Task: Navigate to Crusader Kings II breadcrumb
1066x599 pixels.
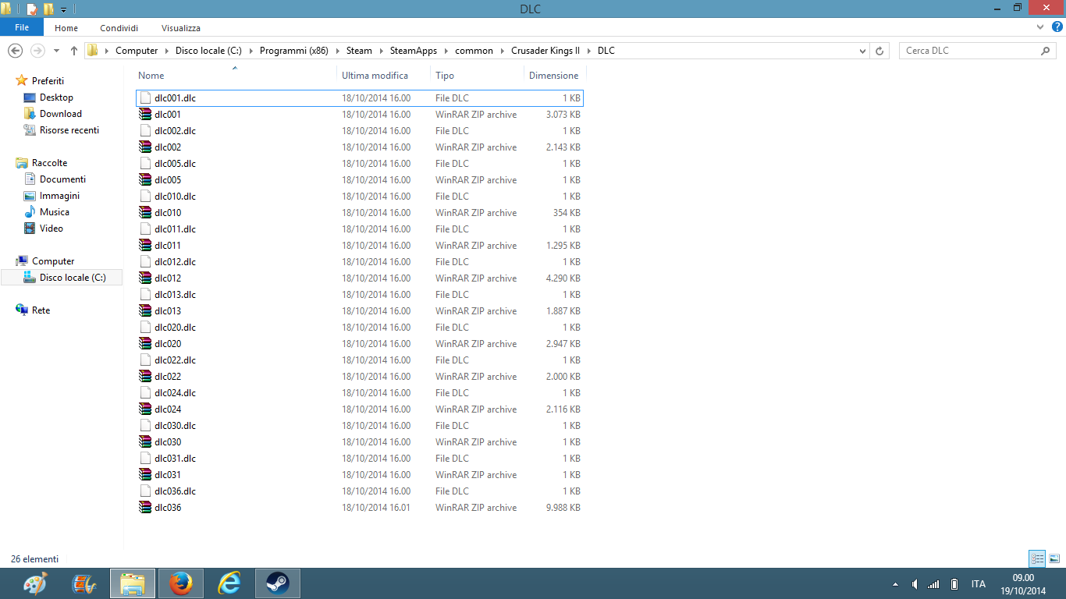Action: (545, 51)
